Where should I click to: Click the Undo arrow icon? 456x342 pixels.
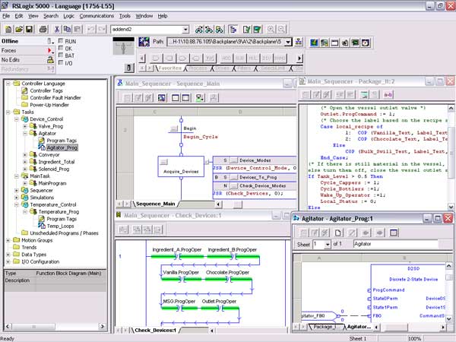(91, 29)
